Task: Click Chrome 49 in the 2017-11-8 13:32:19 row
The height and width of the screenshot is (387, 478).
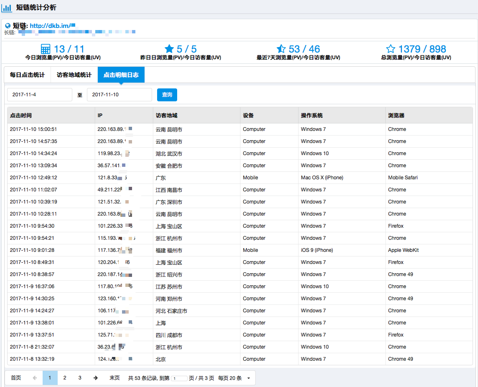Action: tap(400, 359)
